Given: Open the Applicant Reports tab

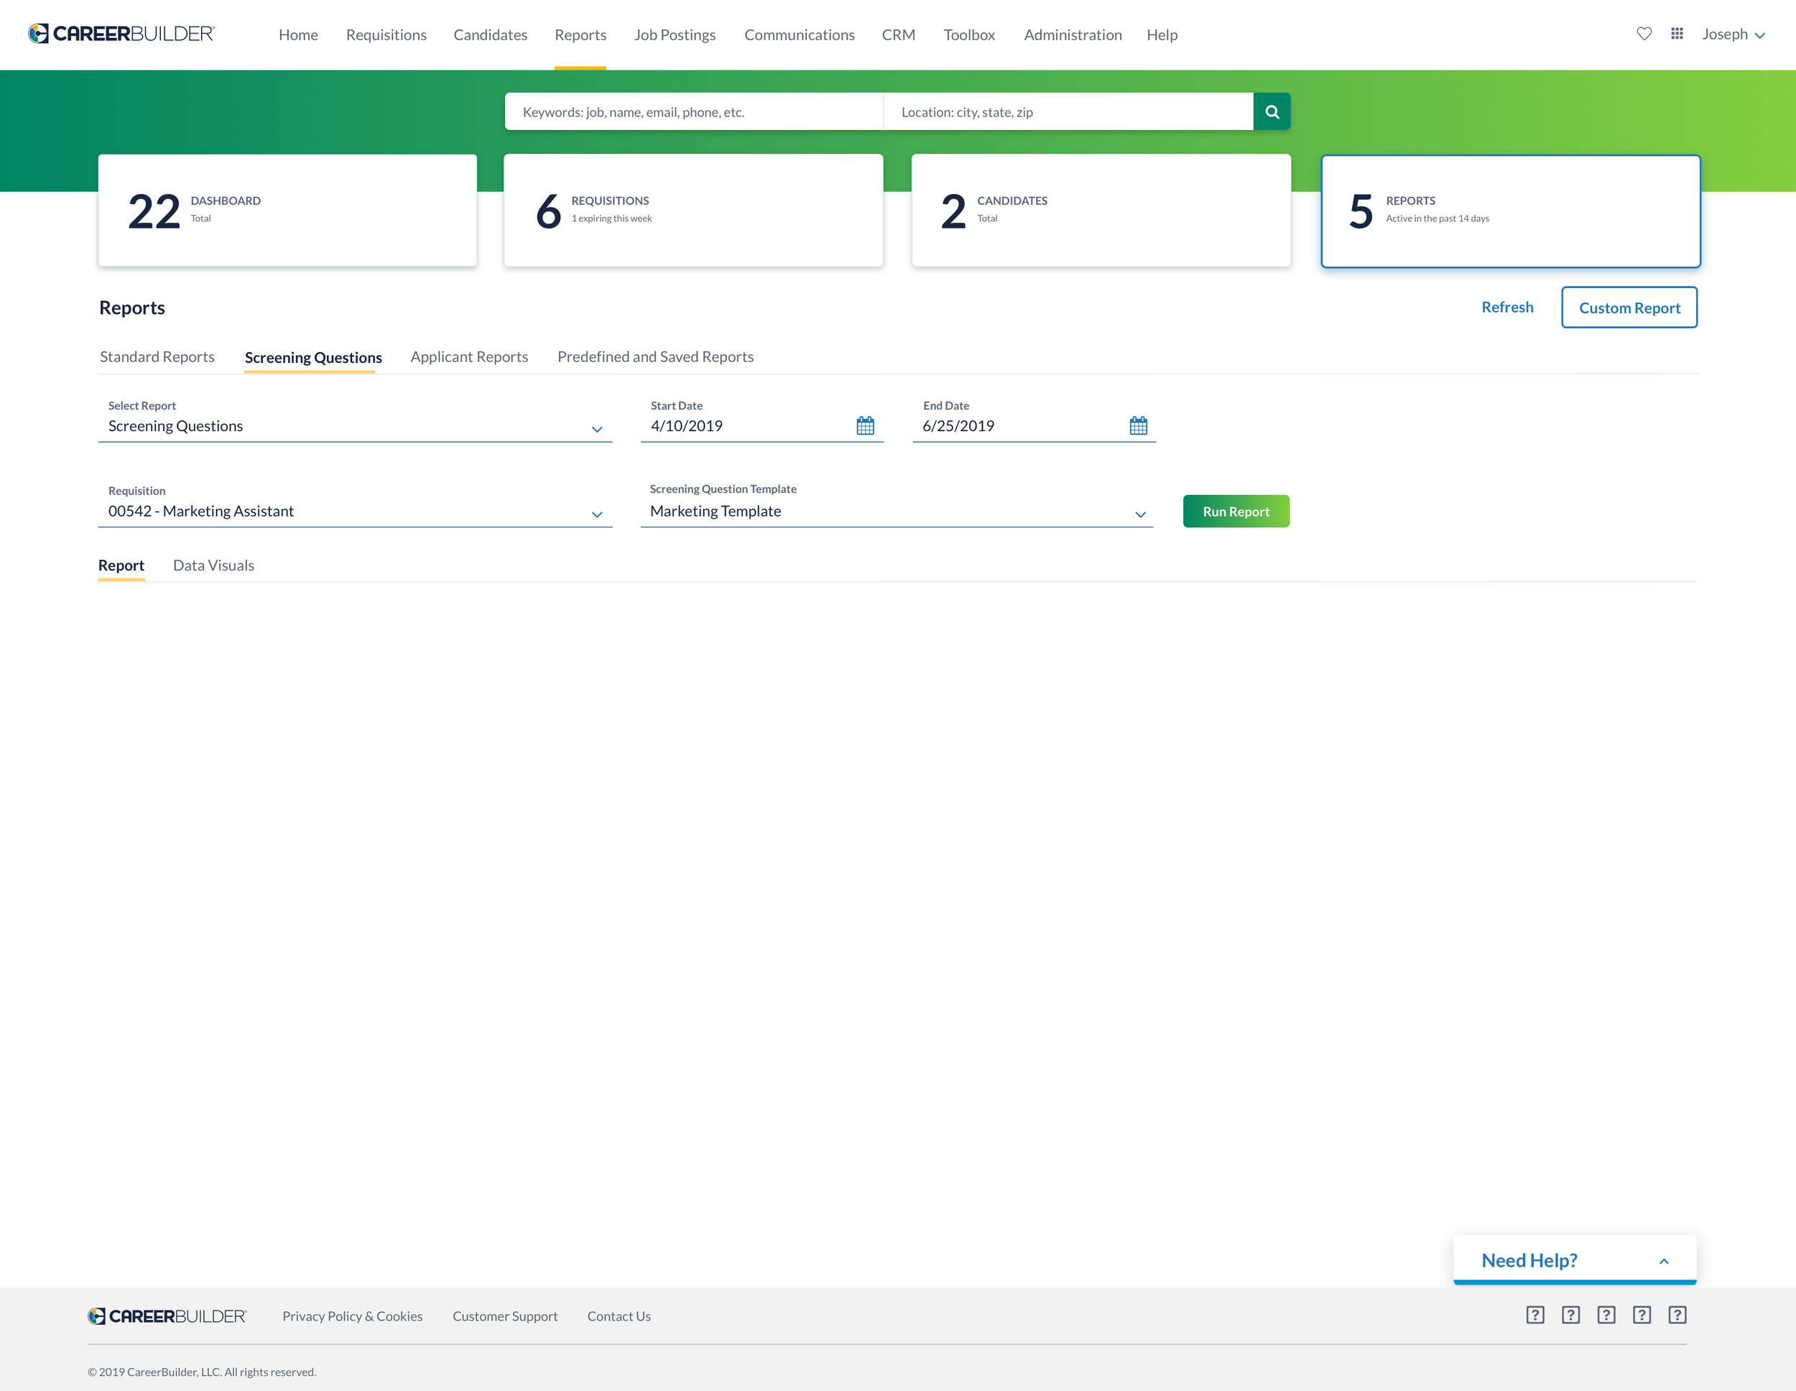Looking at the screenshot, I should pos(468,356).
